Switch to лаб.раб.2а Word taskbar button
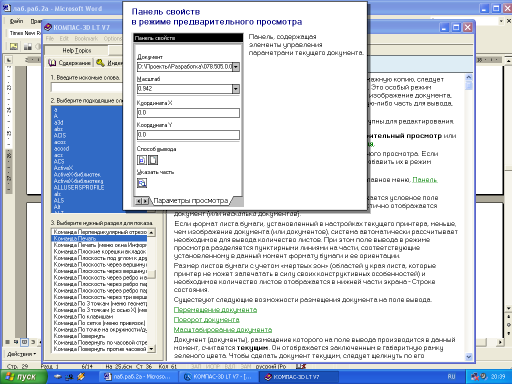Screen dimensions: 512x384 pyautogui.click(x=140, y=376)
